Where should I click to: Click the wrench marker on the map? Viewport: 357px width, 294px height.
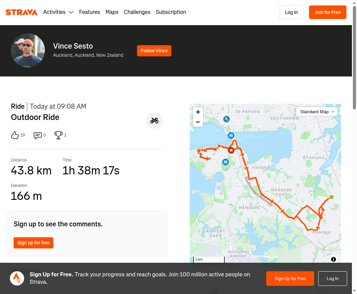[226, 119]
